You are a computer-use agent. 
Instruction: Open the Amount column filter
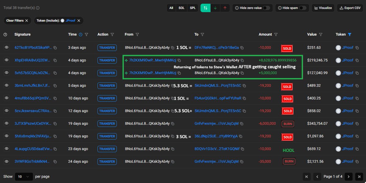click(276, 34)
